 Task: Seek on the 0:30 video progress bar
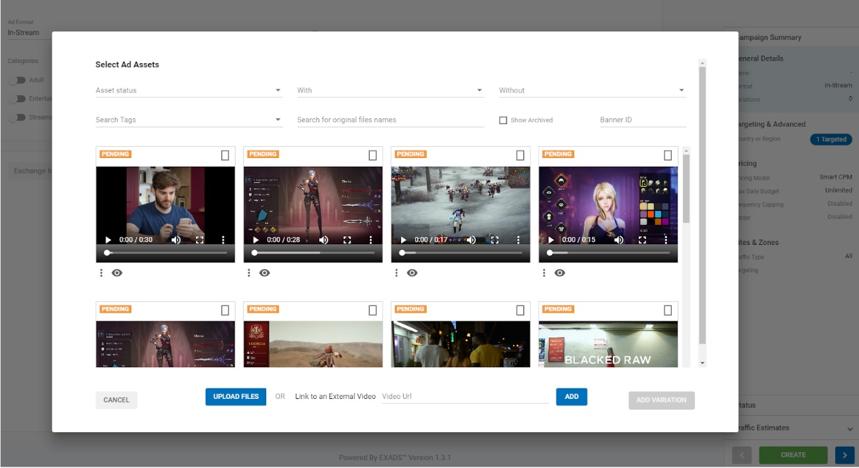[x=166, y=253]
